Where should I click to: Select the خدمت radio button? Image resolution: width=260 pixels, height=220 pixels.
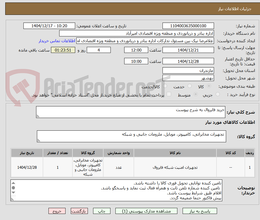(189, 86)
